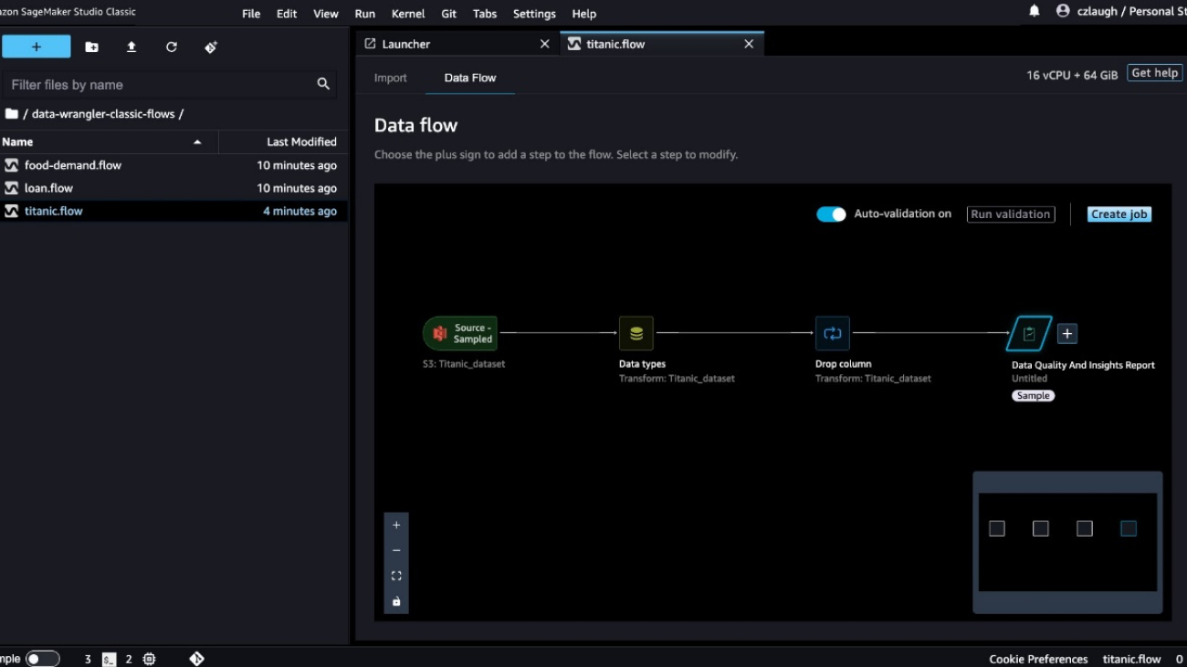Click the search magnifier icon
The width and height of the screenshot is (1187, 667).
point(323,84)
